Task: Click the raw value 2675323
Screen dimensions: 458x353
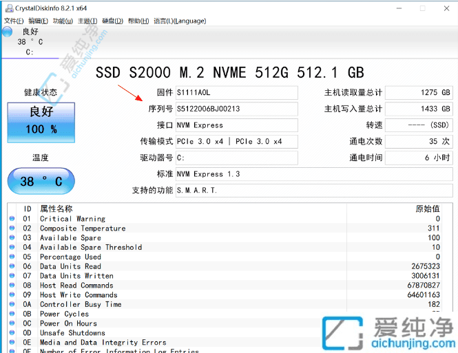Action: pyautogui.click(x=426, y=266)
